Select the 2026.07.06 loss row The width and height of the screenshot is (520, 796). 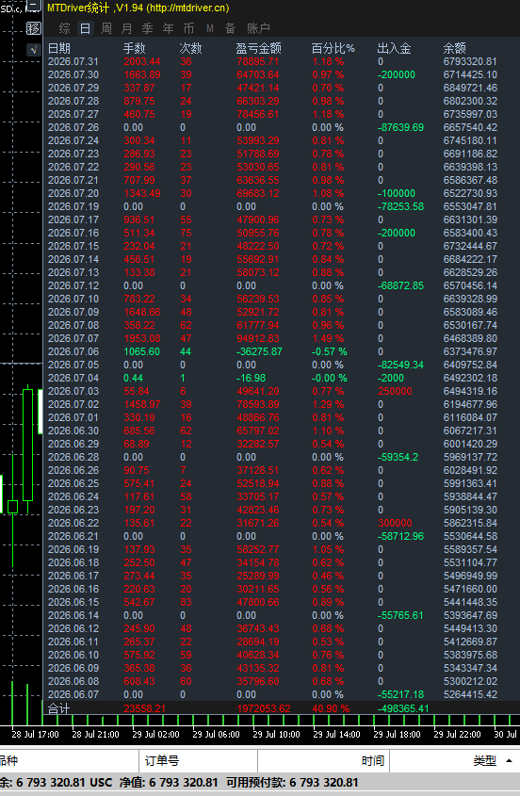click(x=282, y=351)
